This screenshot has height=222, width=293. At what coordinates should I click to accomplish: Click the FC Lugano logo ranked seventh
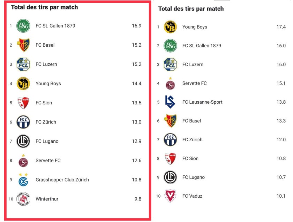pyautogui.click(x=23, y=141)
